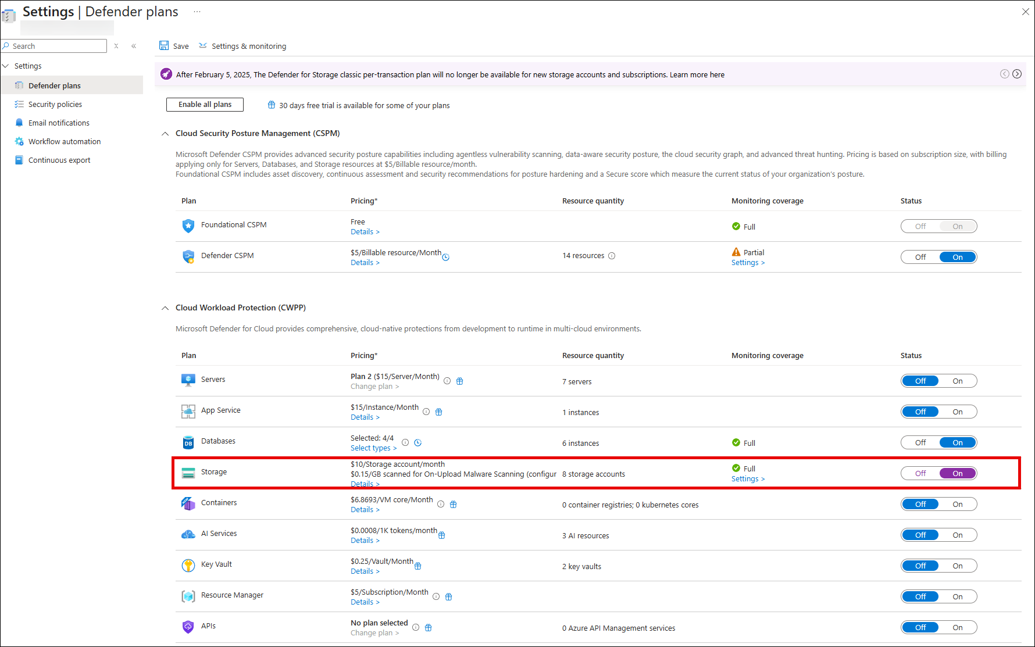Viewport: 1035px width, 647px height.
Task: Switch Storage plan status to Off
Action: (920, 474)
